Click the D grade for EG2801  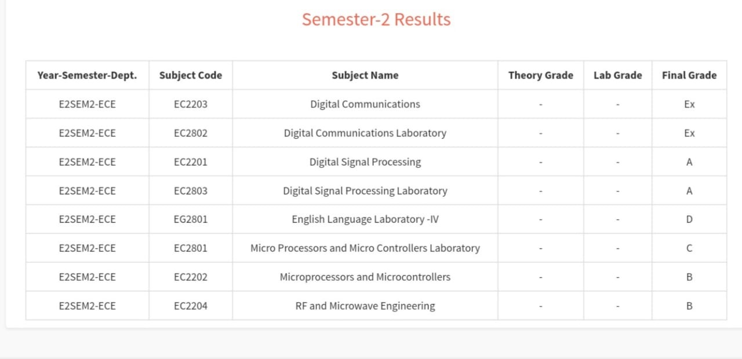point(689,219)
